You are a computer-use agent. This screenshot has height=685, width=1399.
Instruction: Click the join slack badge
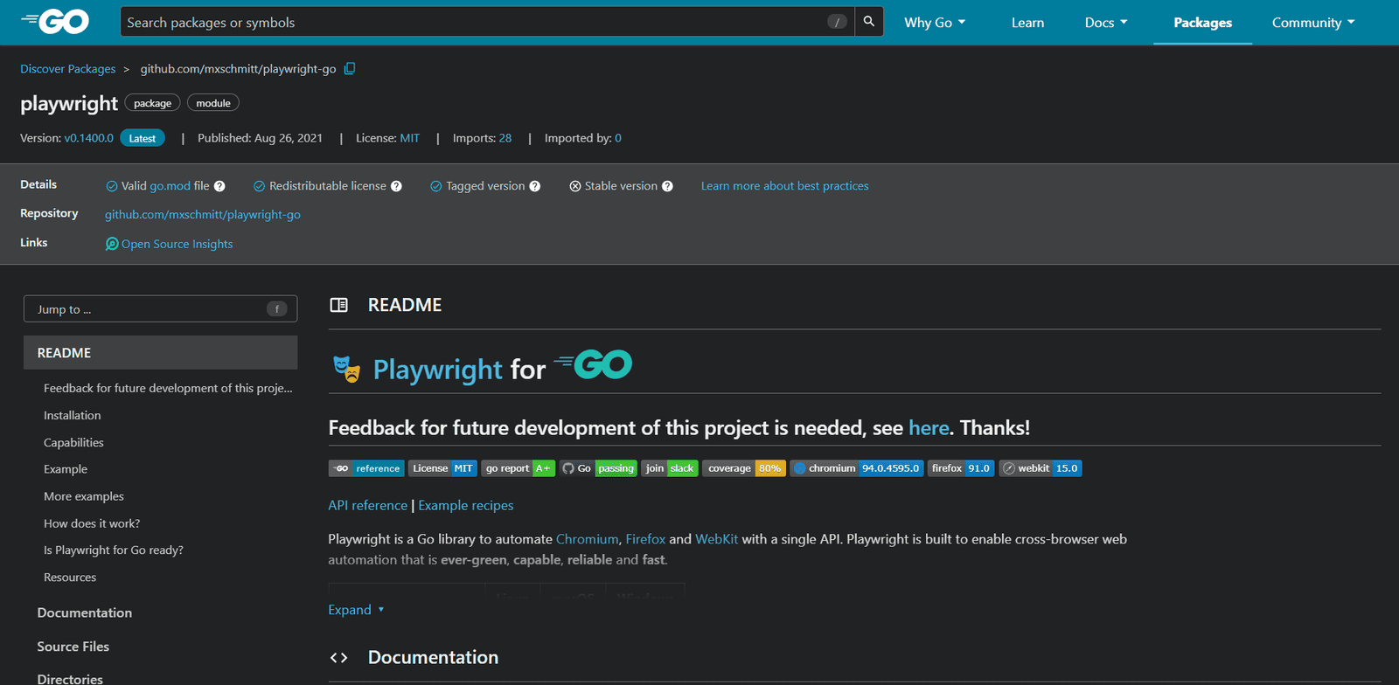click(669, 468)
